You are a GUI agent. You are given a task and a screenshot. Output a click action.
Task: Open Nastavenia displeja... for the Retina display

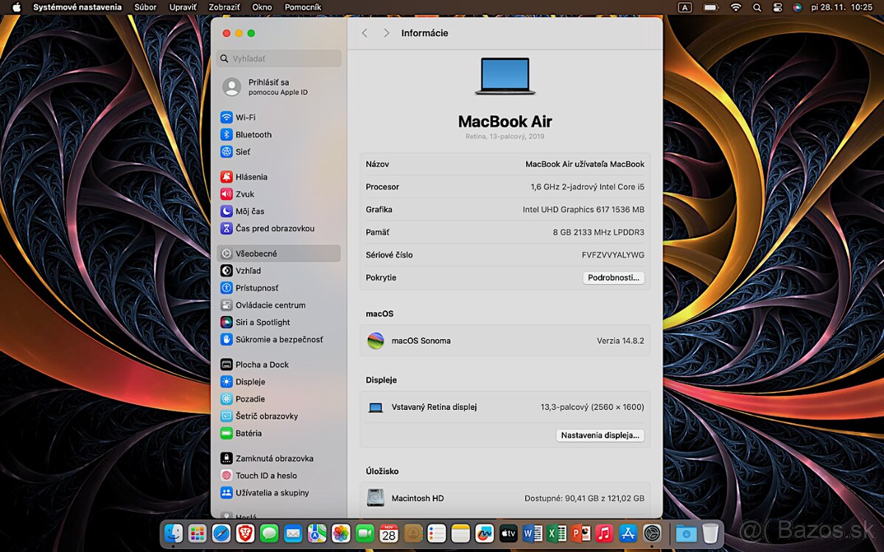click(600, 435)
